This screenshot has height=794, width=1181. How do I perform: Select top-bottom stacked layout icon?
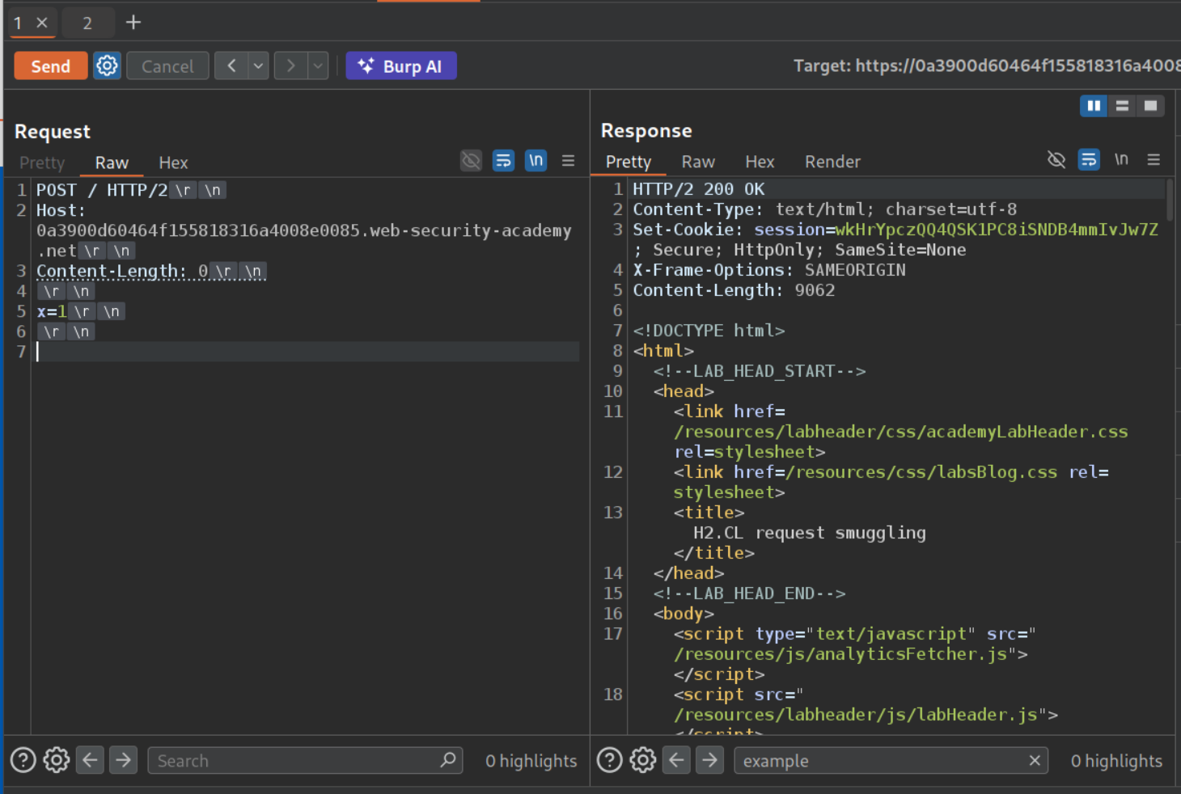(x=1122, y=106)
